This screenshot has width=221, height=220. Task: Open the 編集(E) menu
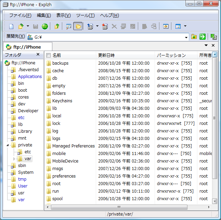[x=44, y=15]
